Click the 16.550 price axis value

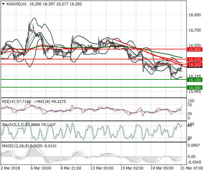195,45
